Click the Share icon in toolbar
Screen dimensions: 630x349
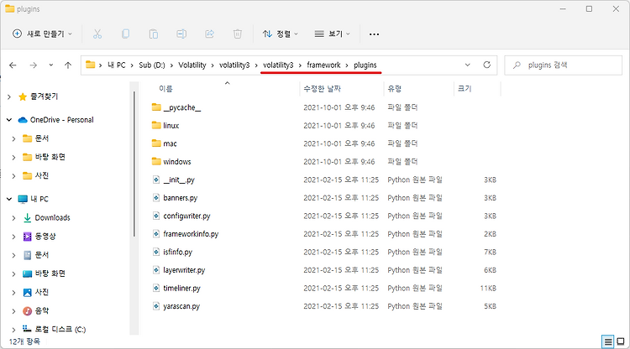click(x=209, y=34)
